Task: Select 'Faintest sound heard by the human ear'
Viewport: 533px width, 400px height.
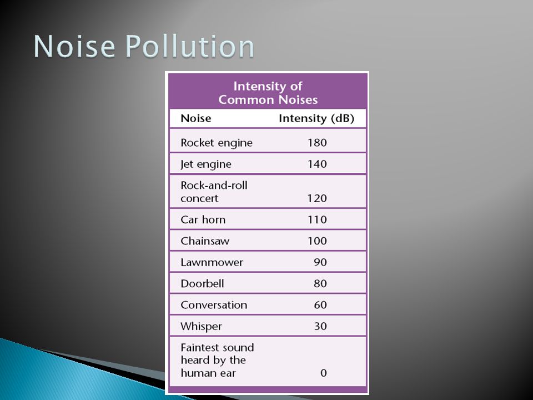Action: tap(217, 360)
